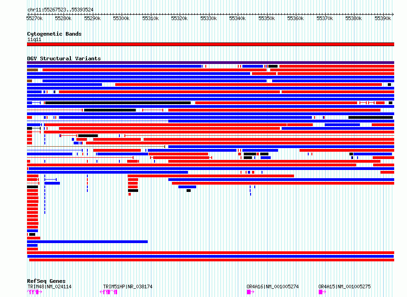Open the Cytogenetic Bands track title

[54, 34]
